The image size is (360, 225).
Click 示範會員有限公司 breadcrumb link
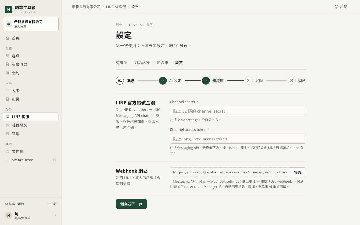tap(86, 7)
